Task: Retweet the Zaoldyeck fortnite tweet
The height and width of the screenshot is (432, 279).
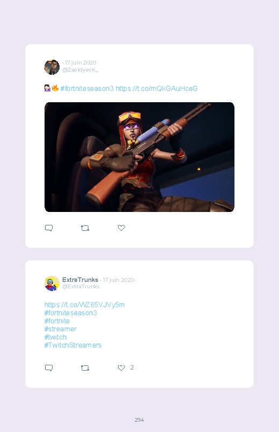Action: pyautogui.click(x=85, y=228)
